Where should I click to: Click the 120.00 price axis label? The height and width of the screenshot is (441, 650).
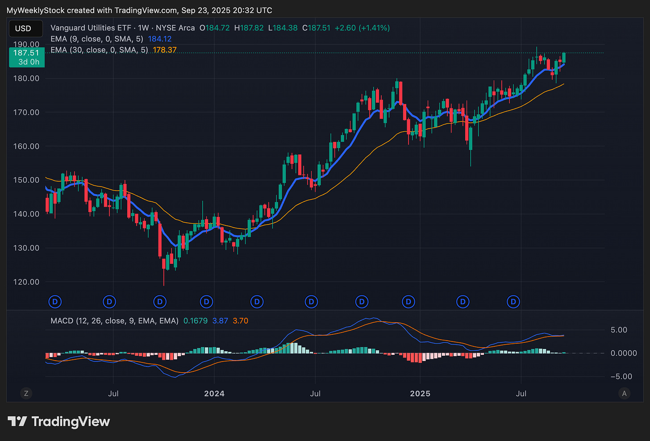(x=26, y=282)
